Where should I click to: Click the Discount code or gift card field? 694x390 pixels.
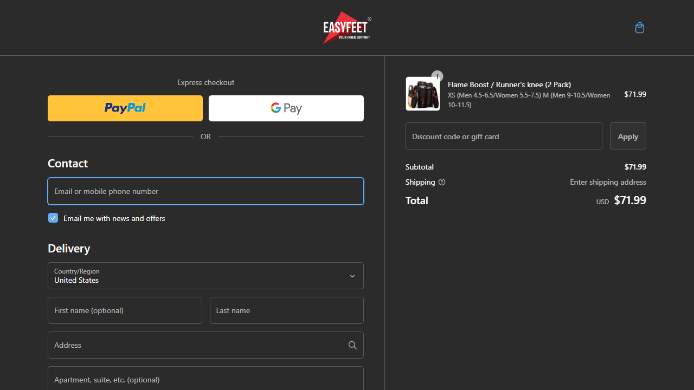(504, 136)
